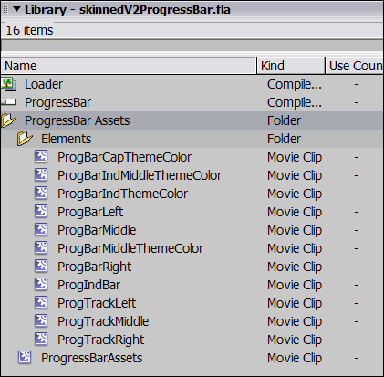Click the Movie Clip kind cell for ProgBarLeft
Screen dimensions: 384x377
295,212
